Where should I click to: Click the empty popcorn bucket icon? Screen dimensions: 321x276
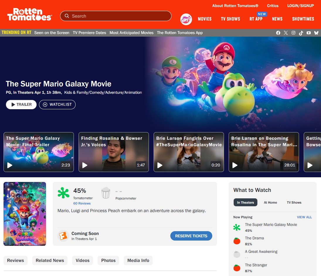coord(106,193)
